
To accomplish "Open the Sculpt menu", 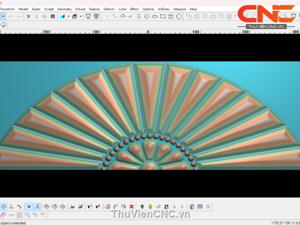I will 48,9.
